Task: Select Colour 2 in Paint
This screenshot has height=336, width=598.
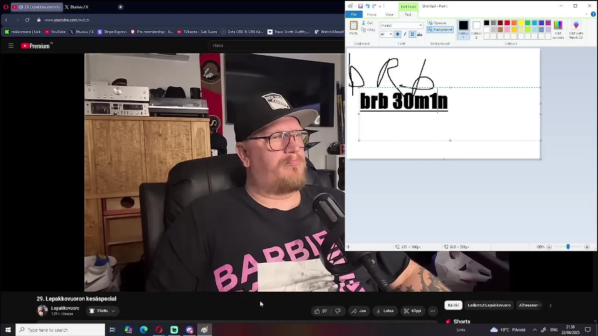Action: pyautogui.click(x=477, y=29)
